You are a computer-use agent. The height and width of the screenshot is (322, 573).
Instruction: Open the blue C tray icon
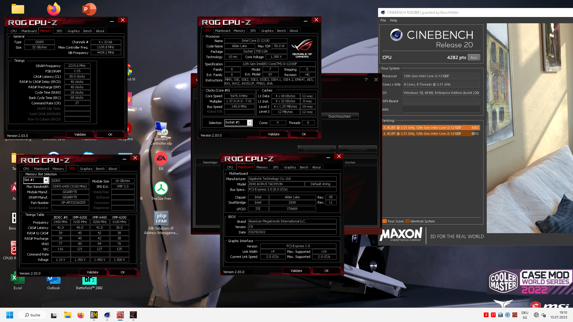tap(508, 315)
